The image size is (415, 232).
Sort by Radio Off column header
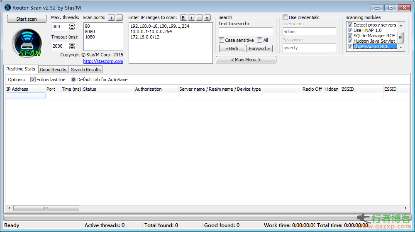pyautogui.click(x=312, y=89)
